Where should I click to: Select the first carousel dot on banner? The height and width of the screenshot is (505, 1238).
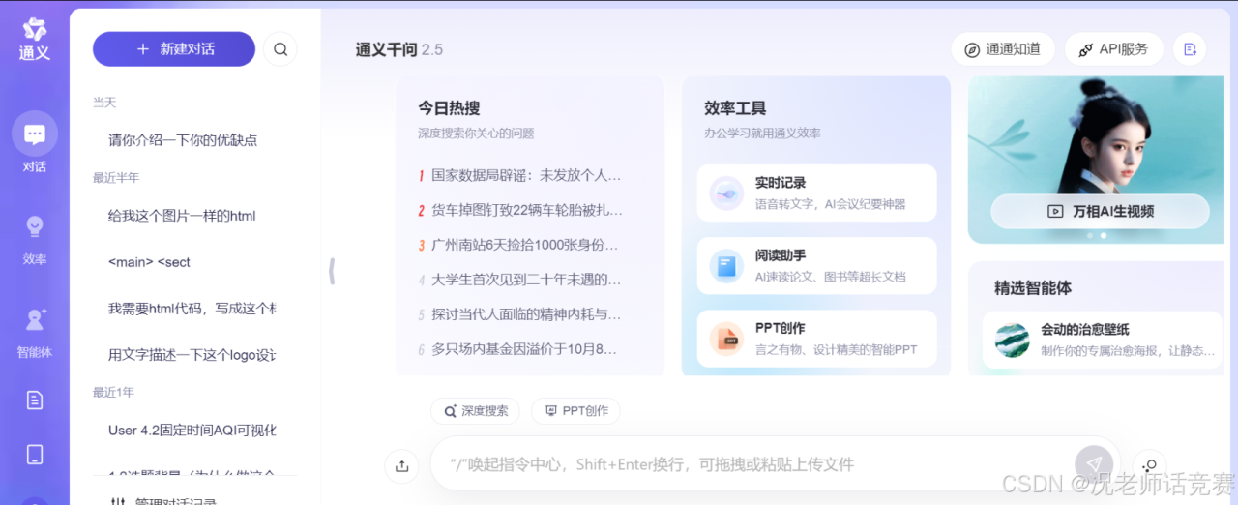click(x=1091, y=235)
